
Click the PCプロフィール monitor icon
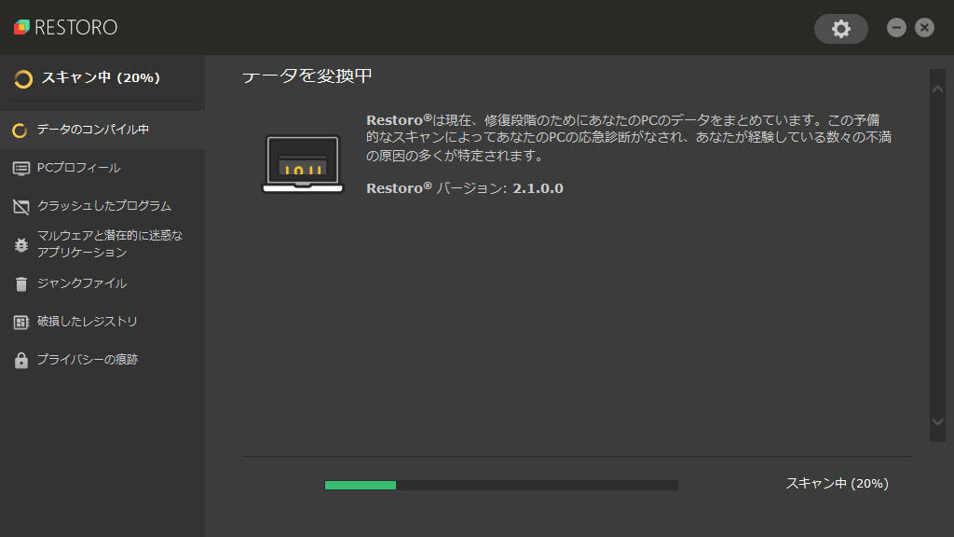(x=20, y=169)
